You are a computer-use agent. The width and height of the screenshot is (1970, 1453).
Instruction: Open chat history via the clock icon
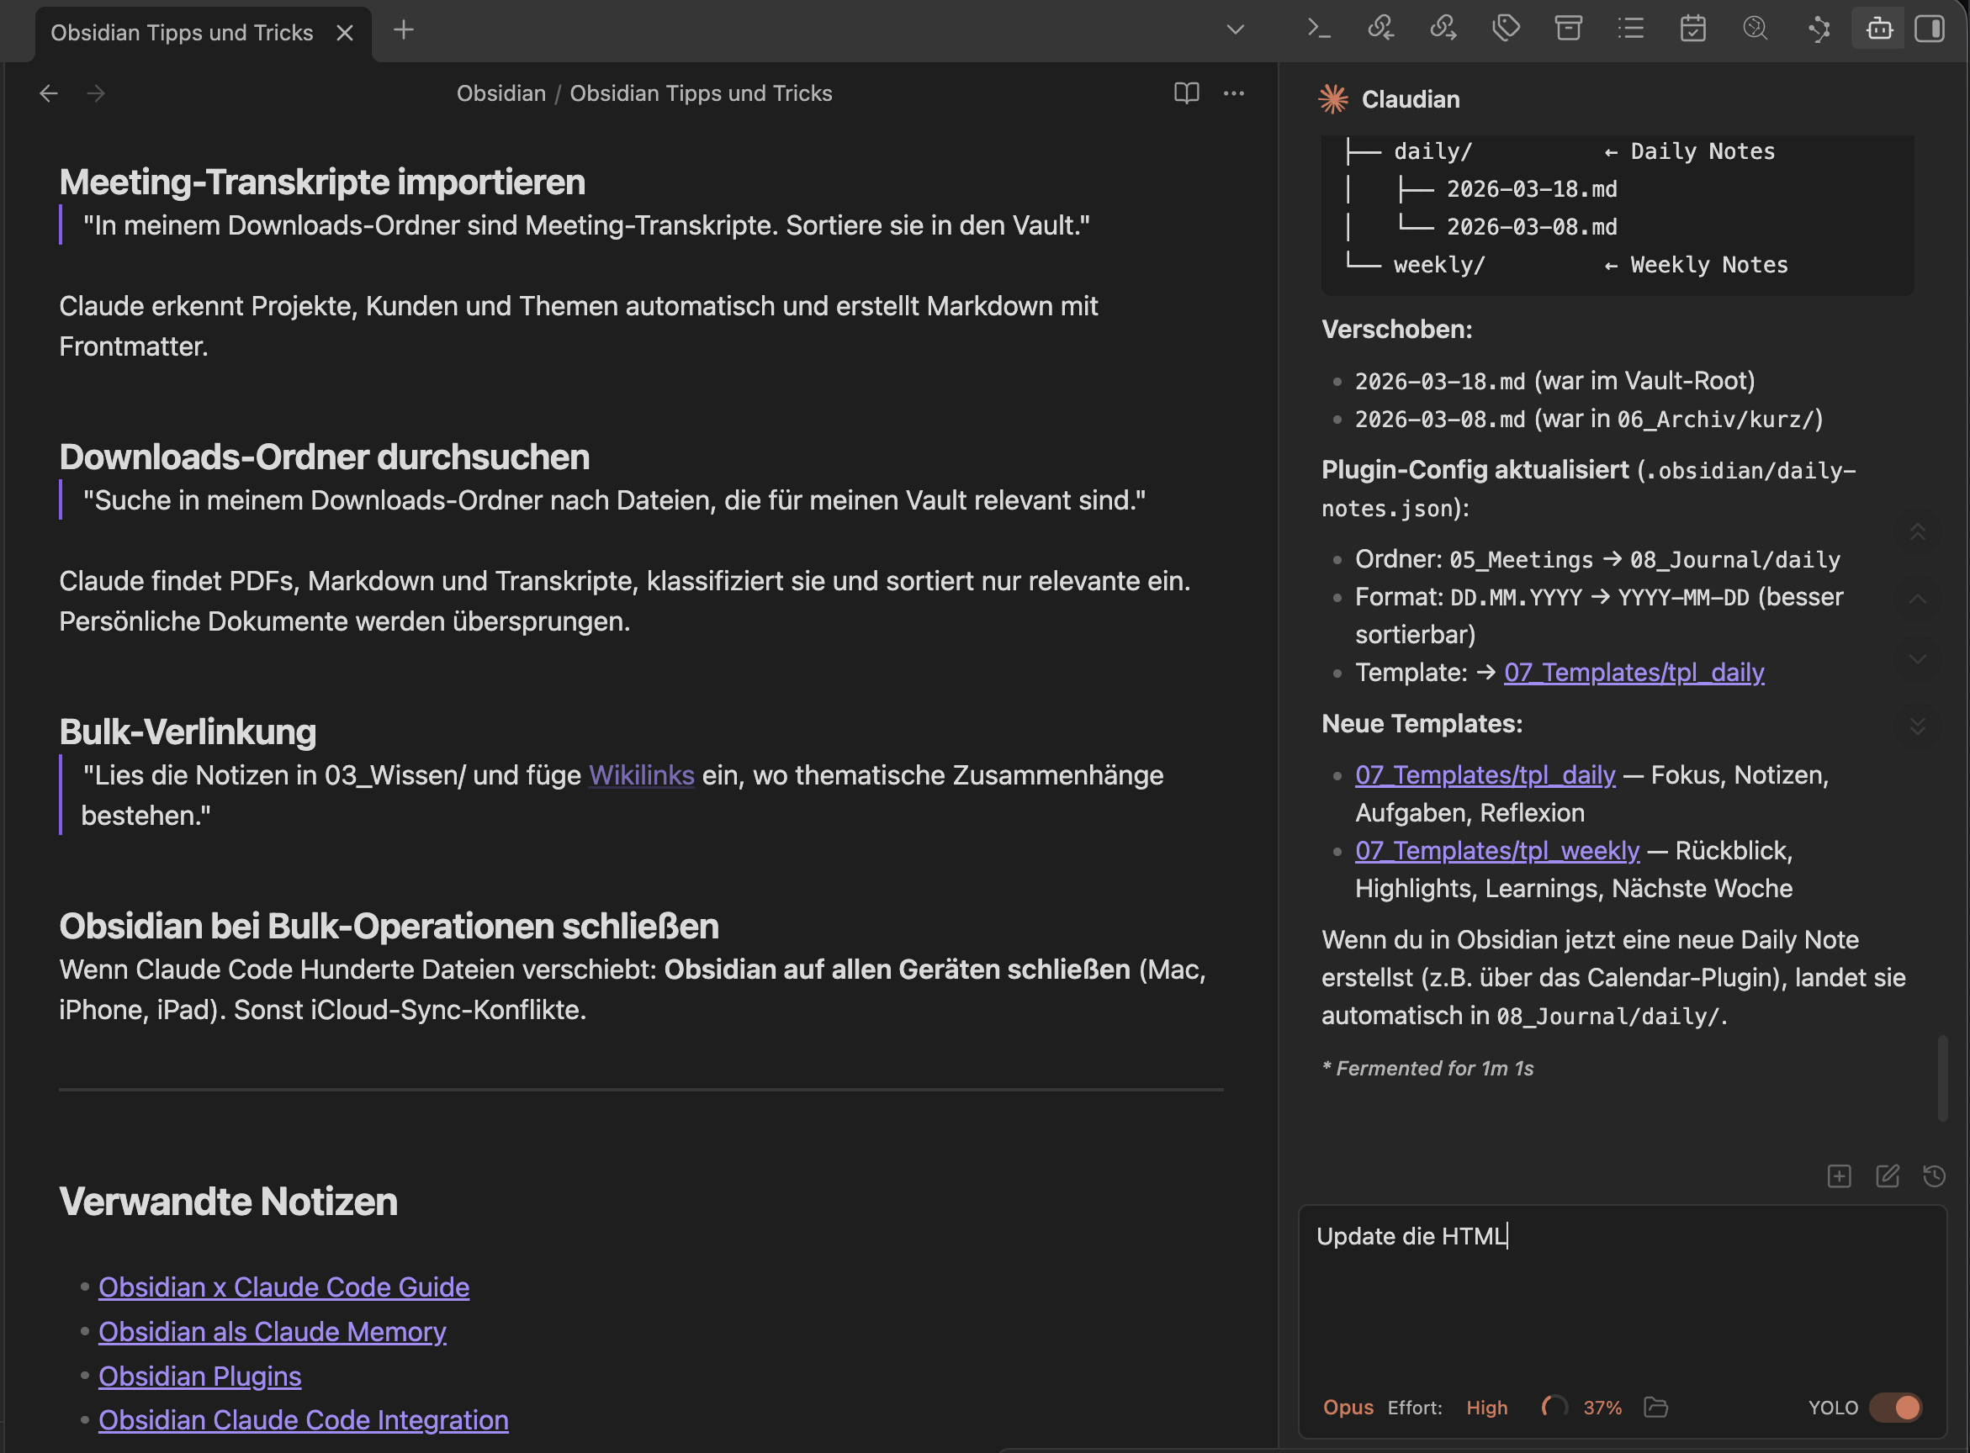[x=1935, y=1176]
